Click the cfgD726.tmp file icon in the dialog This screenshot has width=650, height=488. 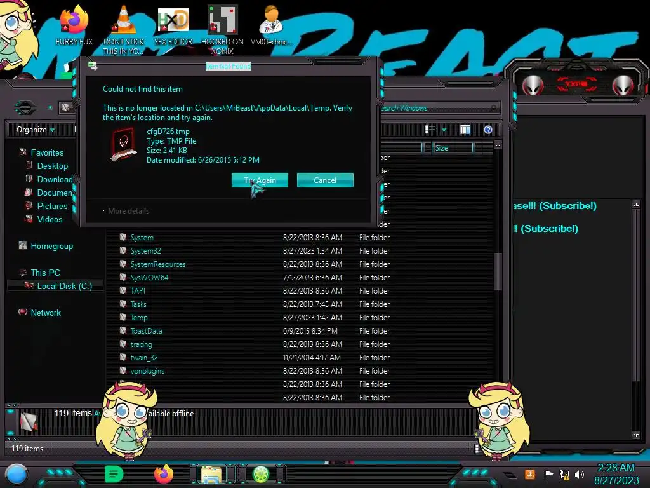(124, 144)
